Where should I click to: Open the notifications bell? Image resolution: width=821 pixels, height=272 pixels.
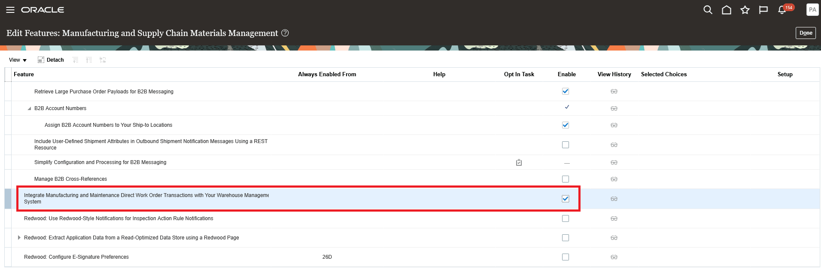click(x=782, y=10)
